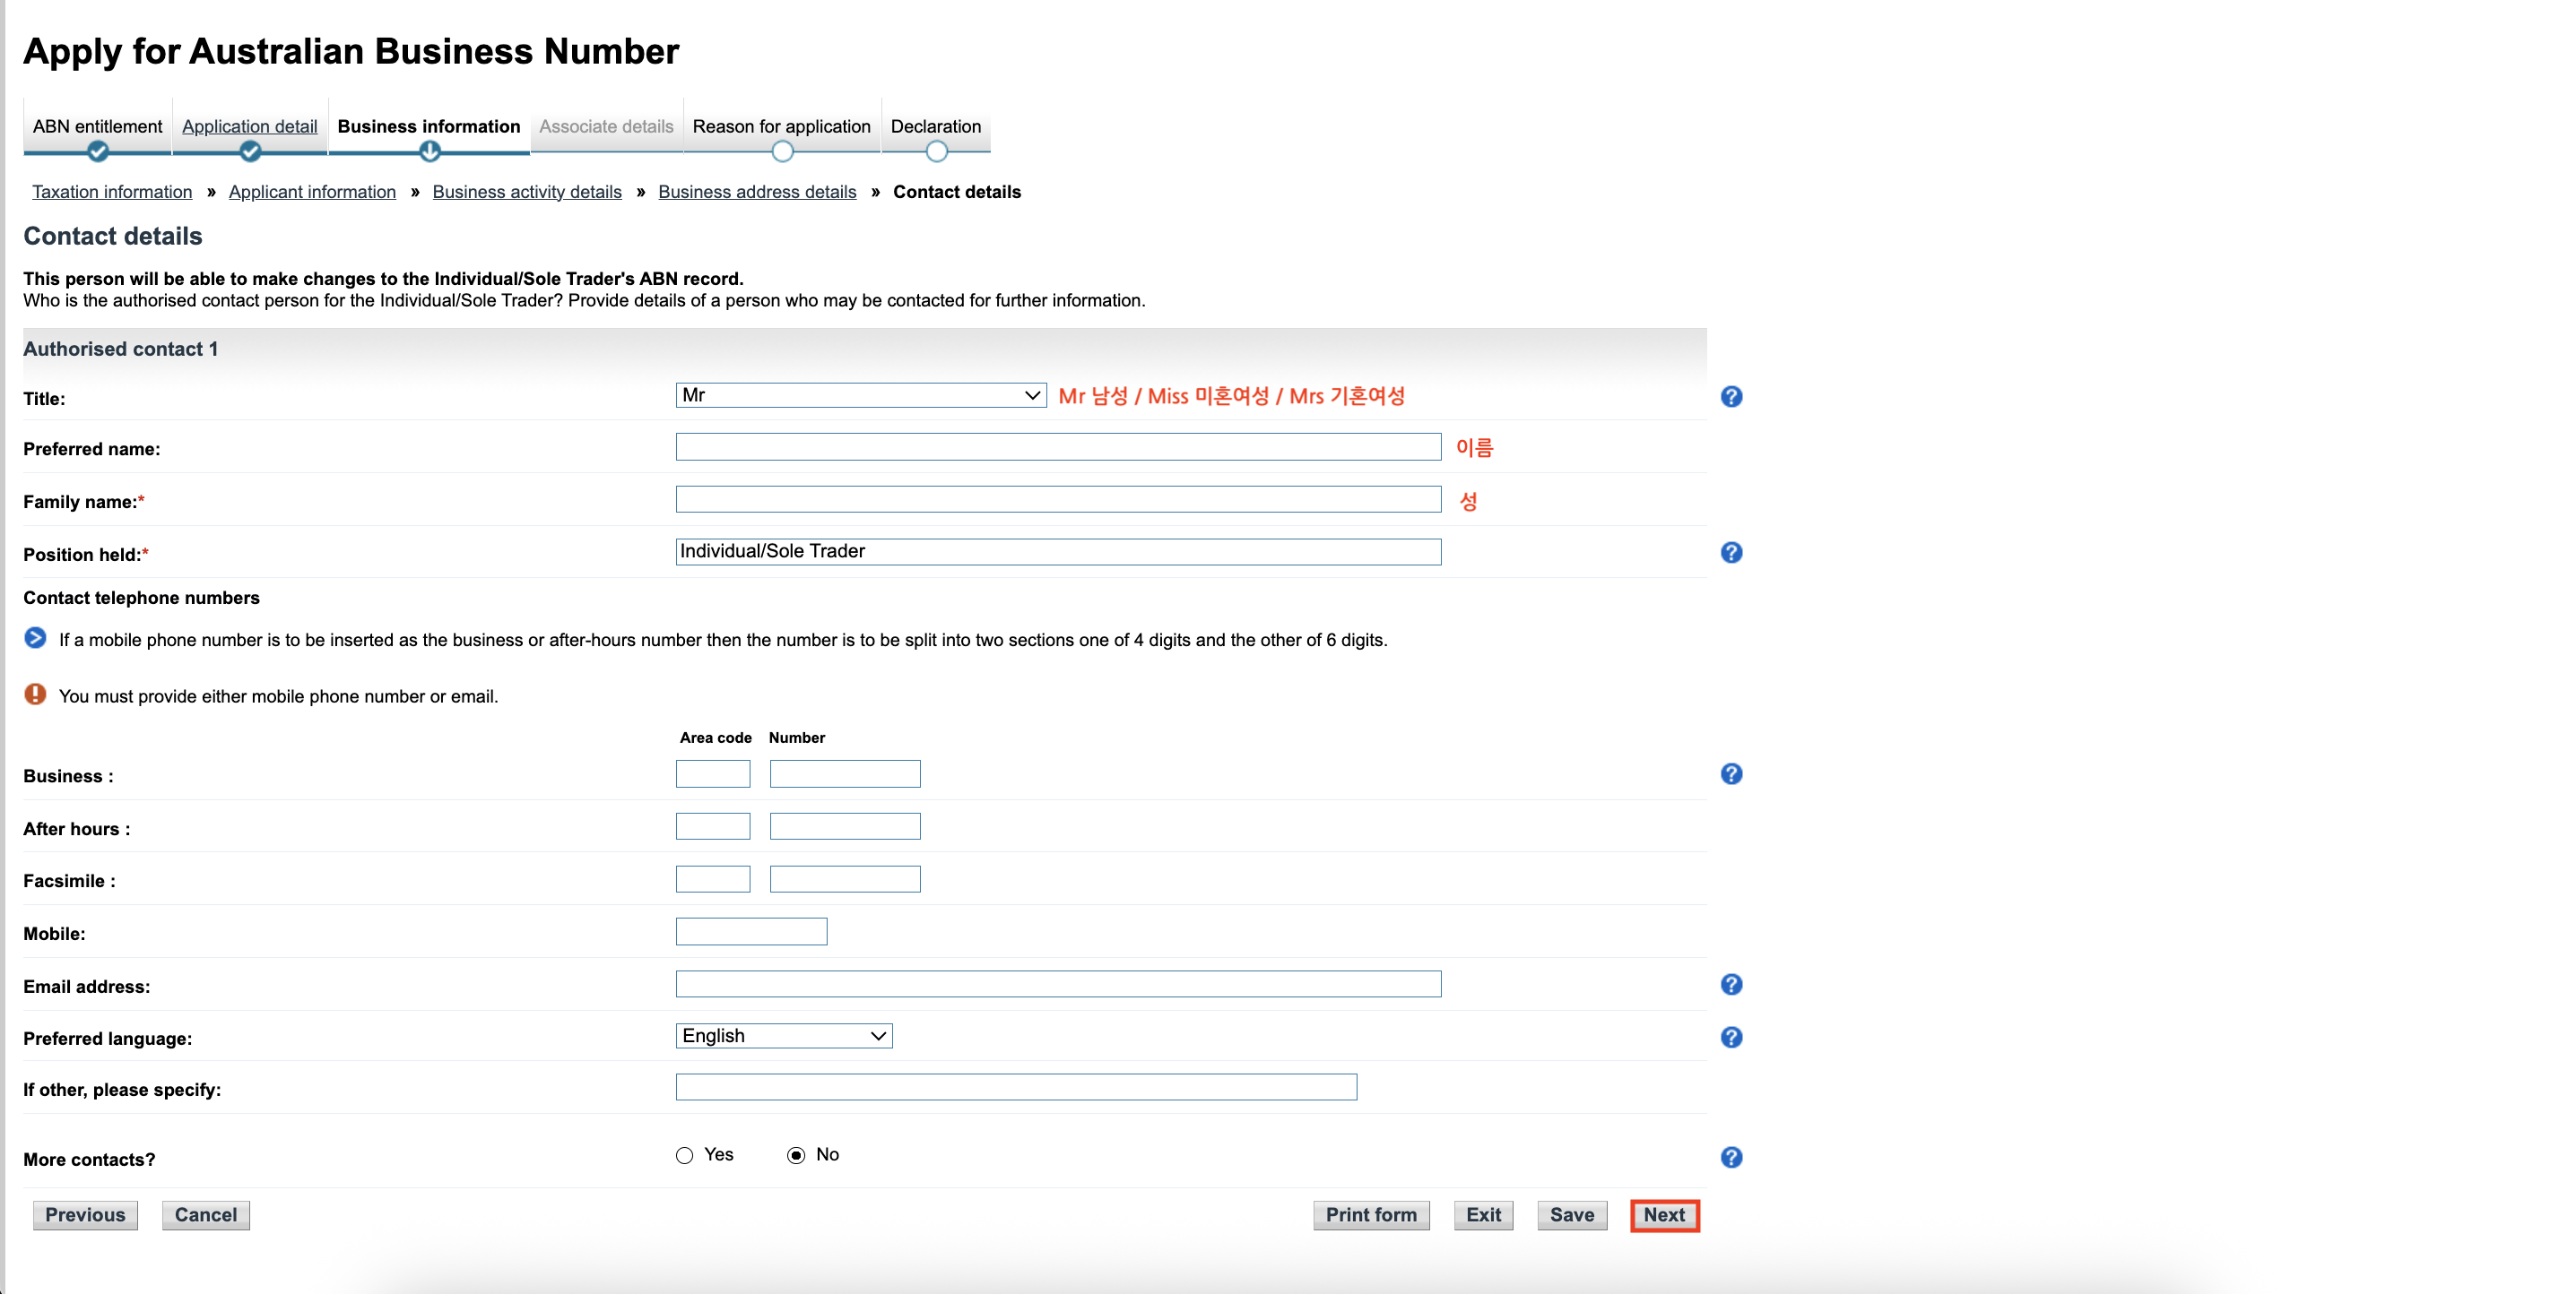Follow Business address details breadcrumb link

757,191
